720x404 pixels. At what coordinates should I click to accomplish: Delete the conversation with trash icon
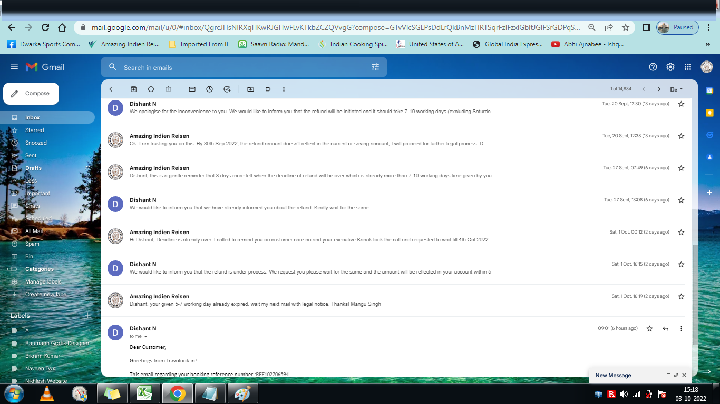pos(168,89)
